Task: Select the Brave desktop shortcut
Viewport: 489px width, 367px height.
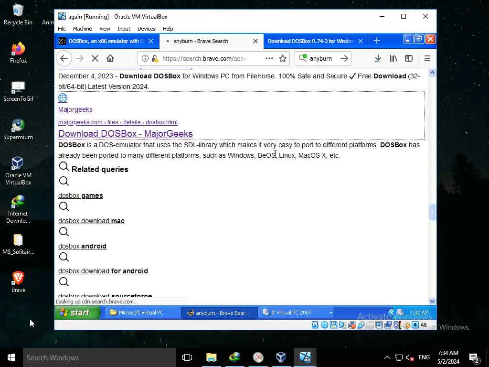Action: [x=18, y=282]
